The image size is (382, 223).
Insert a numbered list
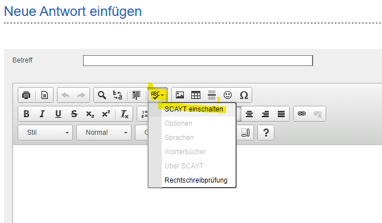[145, 114]
